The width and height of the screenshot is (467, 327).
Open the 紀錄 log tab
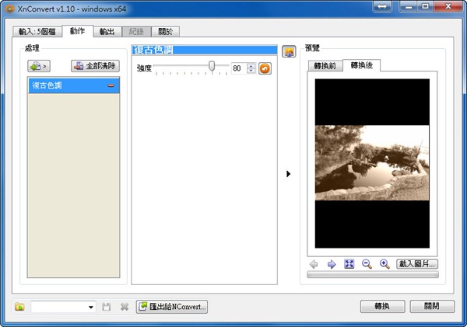(137, 32)
